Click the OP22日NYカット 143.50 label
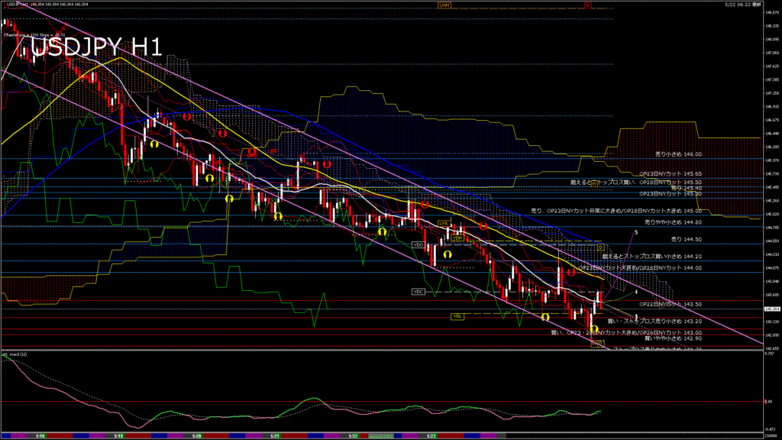Image resolution: width=782 pixels, height=440 pixels. click(671, 304)
